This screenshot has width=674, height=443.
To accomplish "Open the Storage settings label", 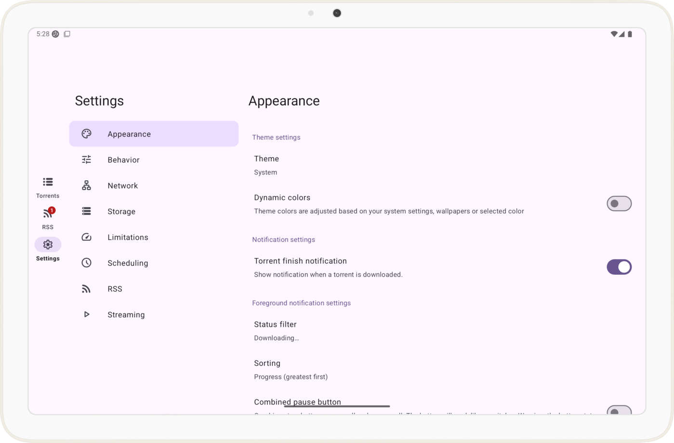I will tap(121, 211).
